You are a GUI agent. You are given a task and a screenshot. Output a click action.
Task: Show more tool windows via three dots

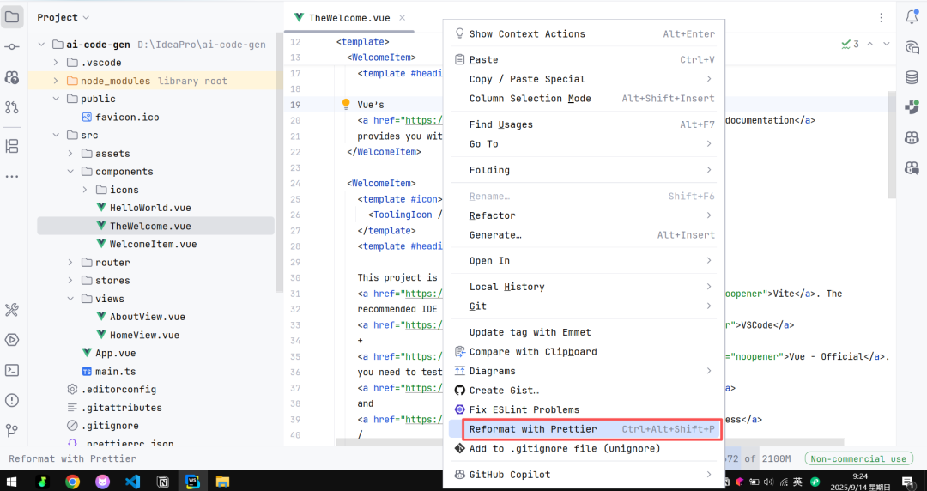(12, 176)
